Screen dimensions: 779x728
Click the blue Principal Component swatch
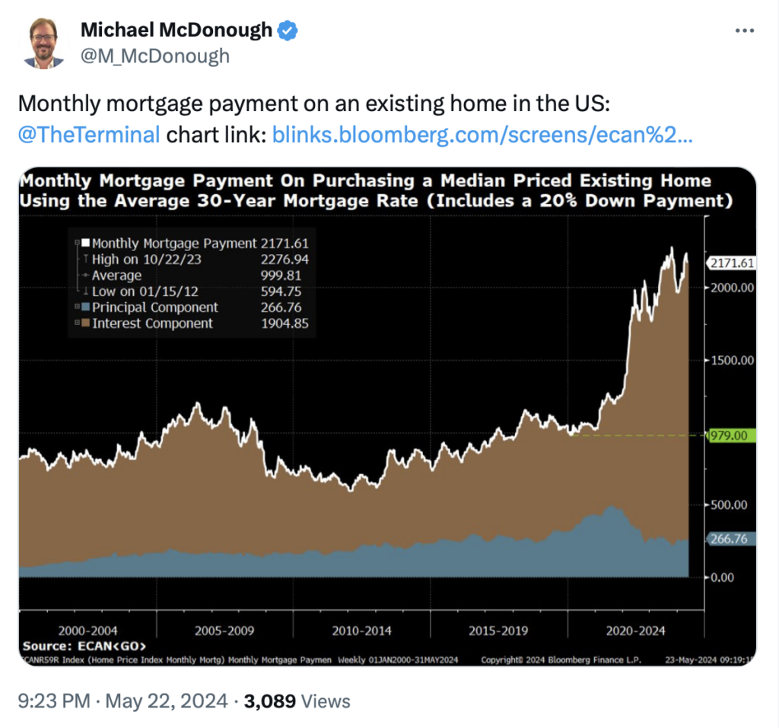pos(86,307)
